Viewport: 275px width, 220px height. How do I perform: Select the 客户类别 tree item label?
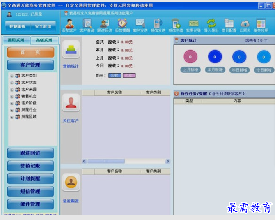tap(29, 76)
